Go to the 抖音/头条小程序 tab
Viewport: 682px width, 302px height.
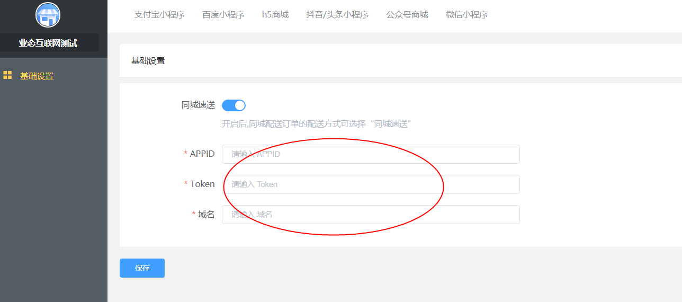pyautogui.click(x=337, y=15)
